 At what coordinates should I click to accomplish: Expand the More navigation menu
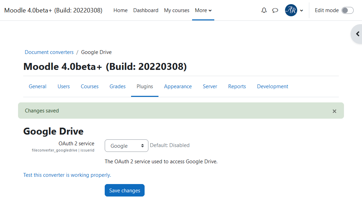[x=203, y=10]
